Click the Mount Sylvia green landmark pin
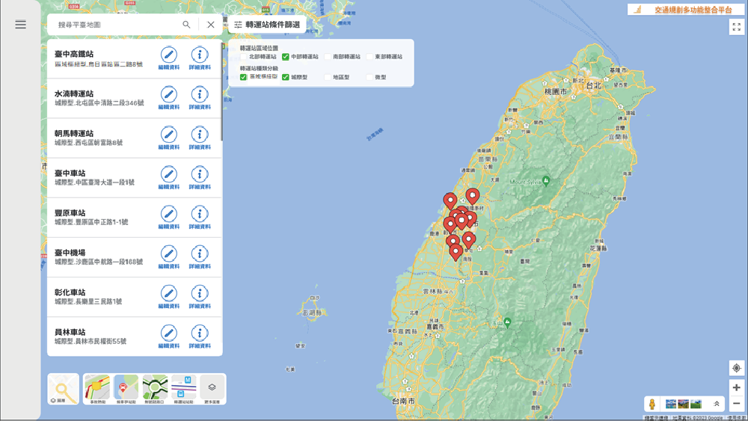The width and height of the screenshot is (748, 421). coord(546,180)
